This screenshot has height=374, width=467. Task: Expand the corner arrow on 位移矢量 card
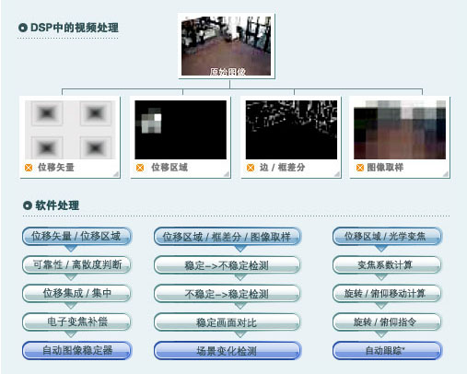pos(116,174)
